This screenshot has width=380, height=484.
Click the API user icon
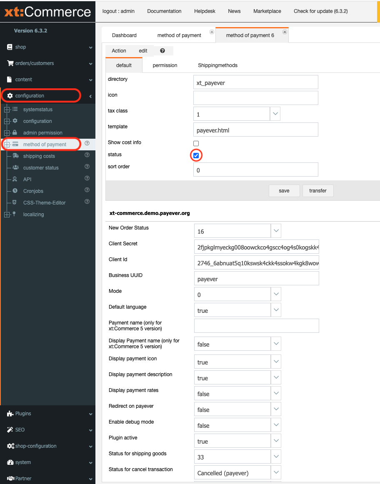click(15, 179)
